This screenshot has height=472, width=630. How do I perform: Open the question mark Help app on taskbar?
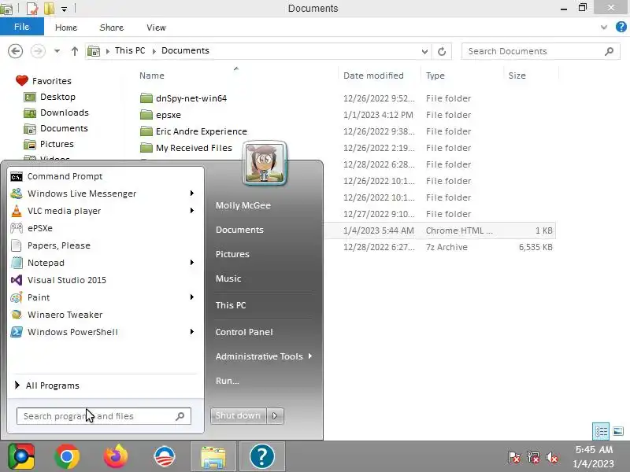coord(262,456)
